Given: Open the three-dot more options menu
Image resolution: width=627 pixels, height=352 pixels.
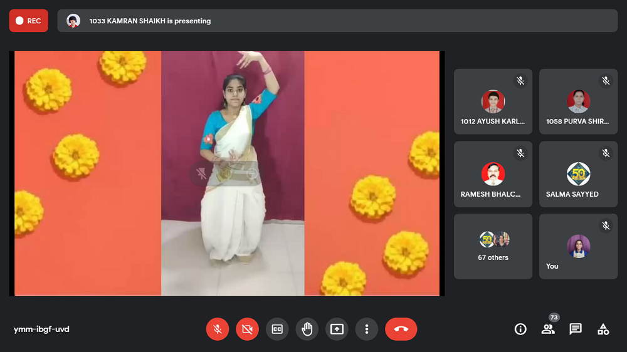Looking at the screenshot, I should pos(367,329).
